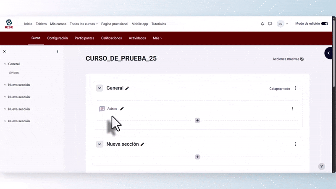Viewport: 336px width, 189px height.
Task: Edit the Avisos activity name
Action: pyautogui.click(x=122, y=109)
